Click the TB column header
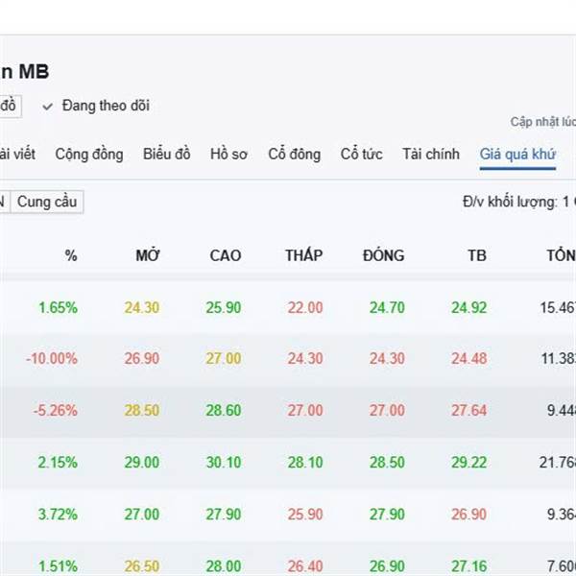 [x=476, y=255]
